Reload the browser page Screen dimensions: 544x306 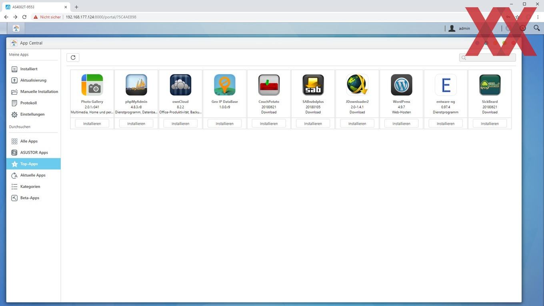[24, 17]
